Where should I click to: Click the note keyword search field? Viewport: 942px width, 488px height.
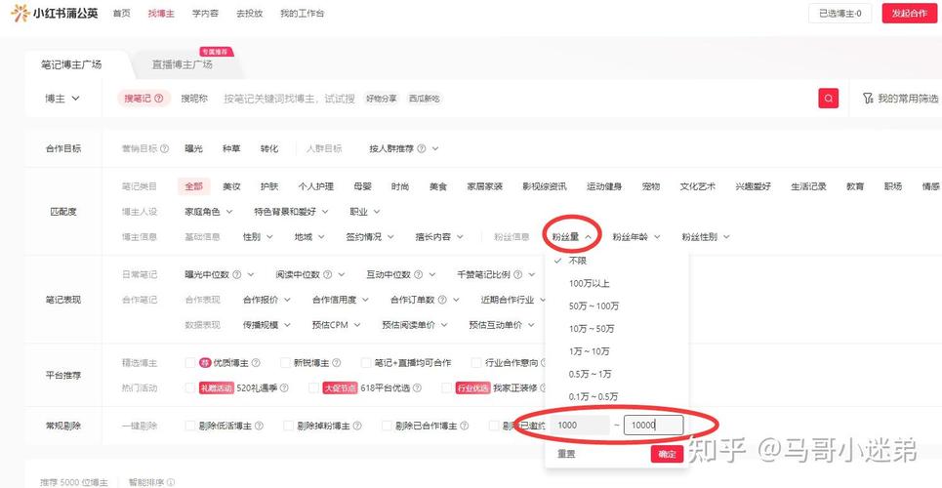click(290, 99)
